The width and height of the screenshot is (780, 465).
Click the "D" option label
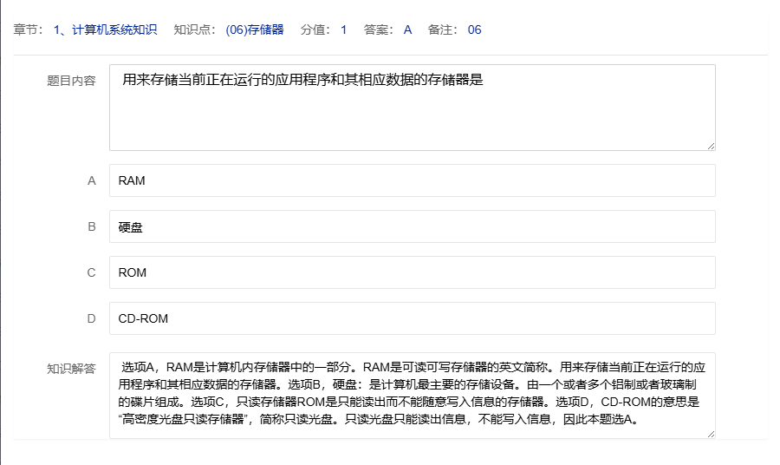click(x=91, y=318)
